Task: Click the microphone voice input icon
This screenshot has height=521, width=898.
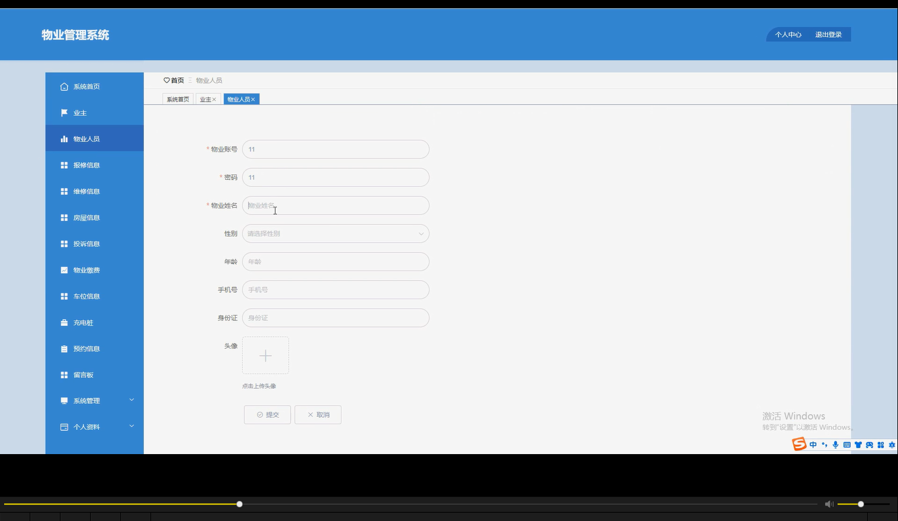Action: coord(835,445)
